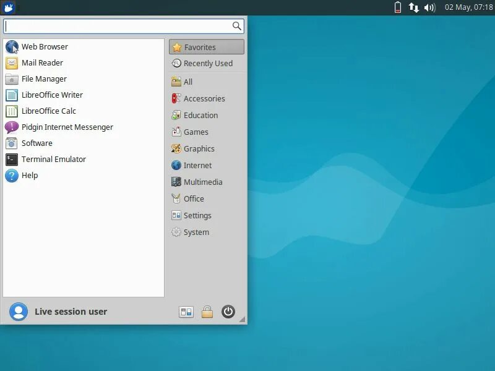Start LibreOffice Writer
Image resolution: width=495 pixels, height=371 pixels.
84,95
